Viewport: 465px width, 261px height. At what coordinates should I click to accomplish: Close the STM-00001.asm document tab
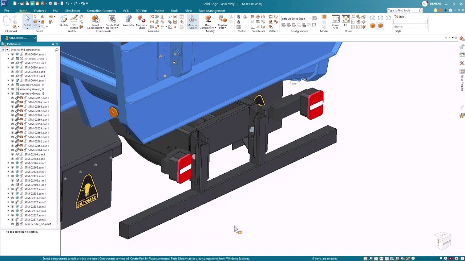tap(35, 38)
